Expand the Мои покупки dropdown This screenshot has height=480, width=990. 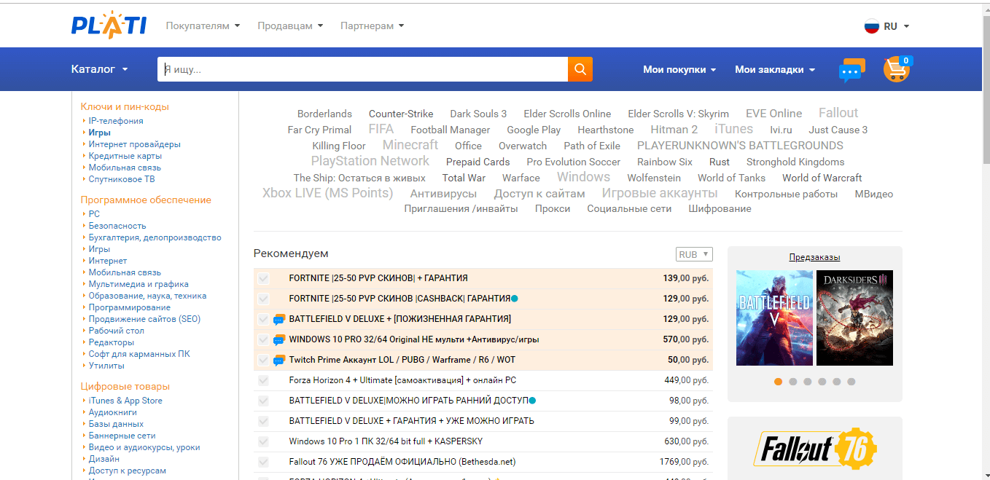point(679,70)
